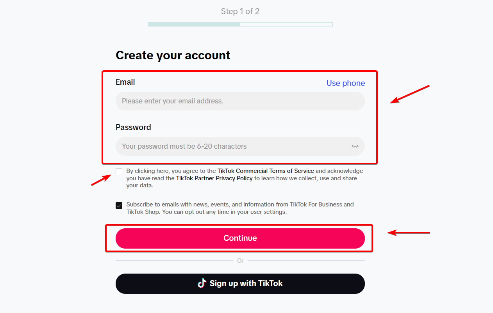The height and width of the screenshot is (313, 493).
Task: Click the Continue button
Action: pos(240,238)
